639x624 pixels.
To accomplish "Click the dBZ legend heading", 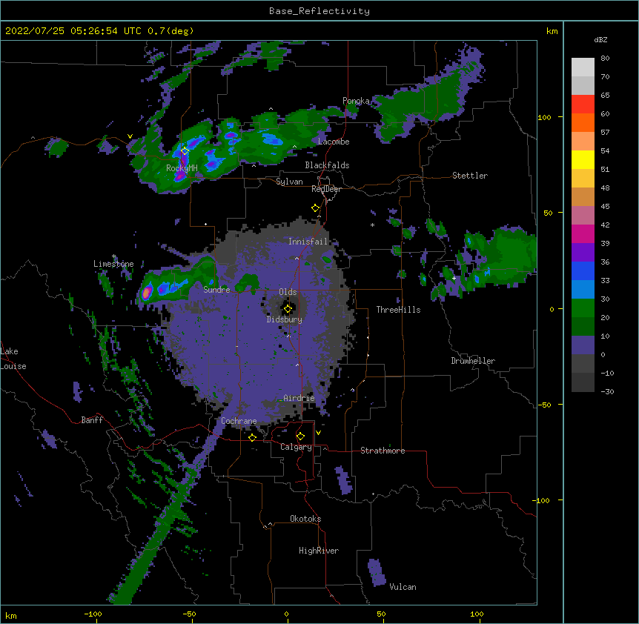I will 600,39.
